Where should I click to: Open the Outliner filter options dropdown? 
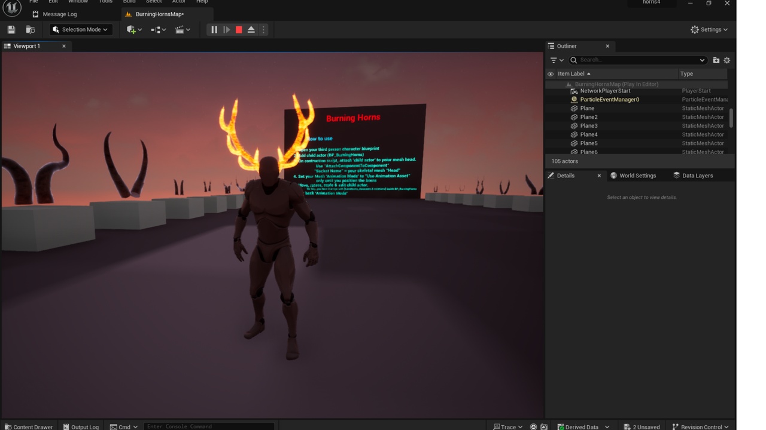557,60
